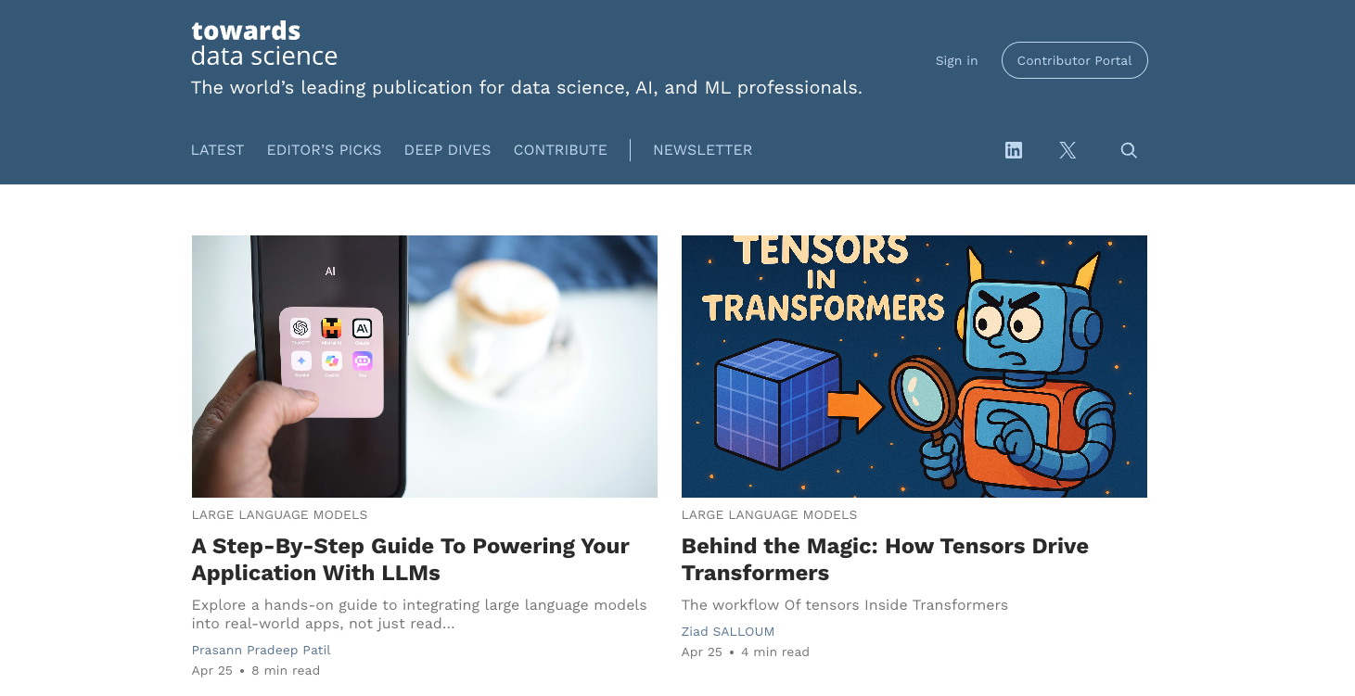Open the LARGE LANGUAGE MODELS category on right article
The width and height of the screenshot is (1355, 696).
769,514
